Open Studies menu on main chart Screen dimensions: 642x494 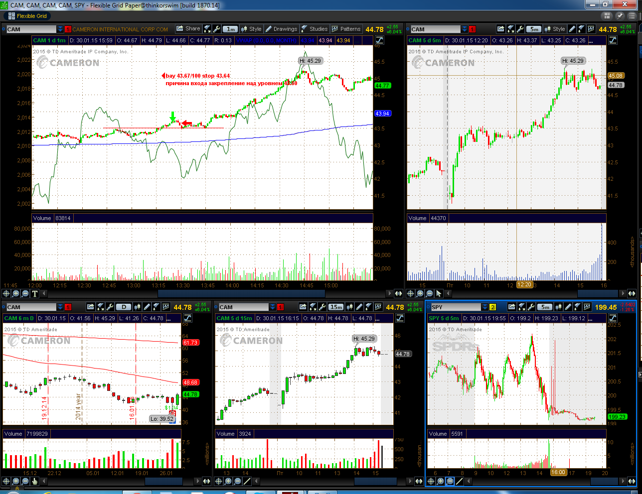pyautogui.click(x=314, y=29)
